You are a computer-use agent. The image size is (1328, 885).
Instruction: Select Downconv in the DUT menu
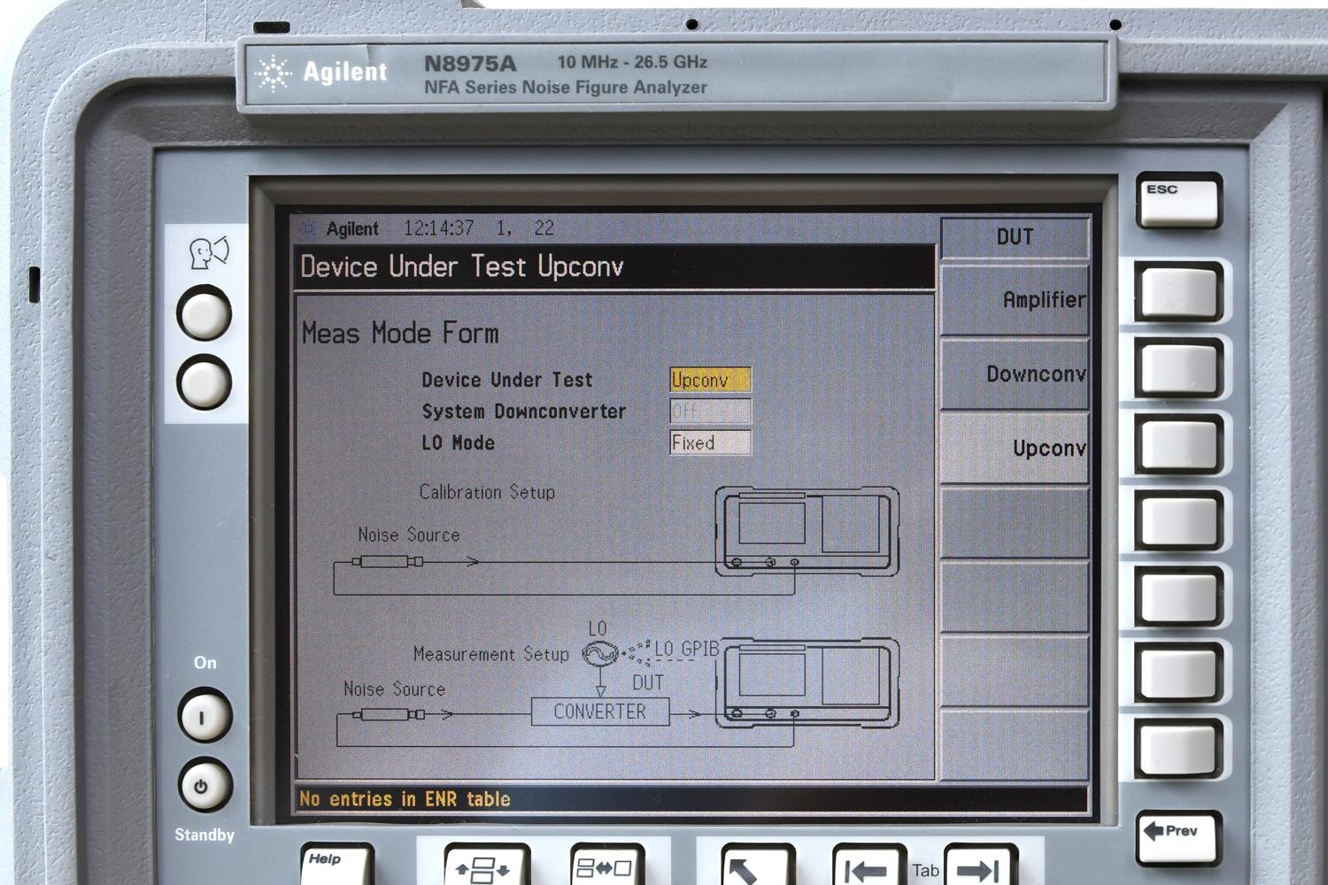click(x=1015, y=374)
